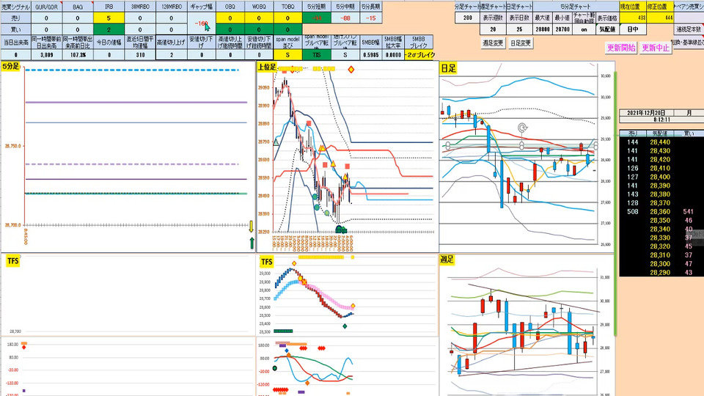Click the 週足 chart title label
Screen dimensions: 704x396
coord(447,260)
